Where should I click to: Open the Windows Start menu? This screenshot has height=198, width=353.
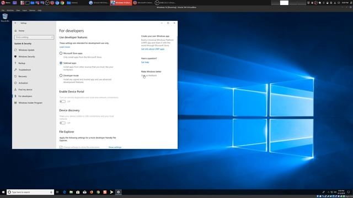tap(3, 192)
